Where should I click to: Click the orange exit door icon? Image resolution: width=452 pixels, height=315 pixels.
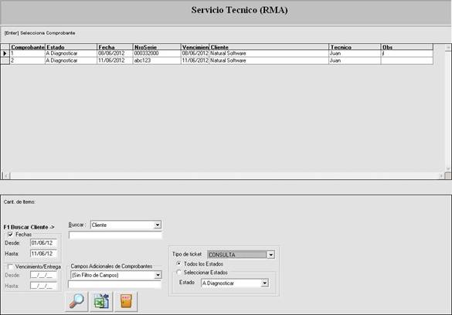[x=126, y=301]
